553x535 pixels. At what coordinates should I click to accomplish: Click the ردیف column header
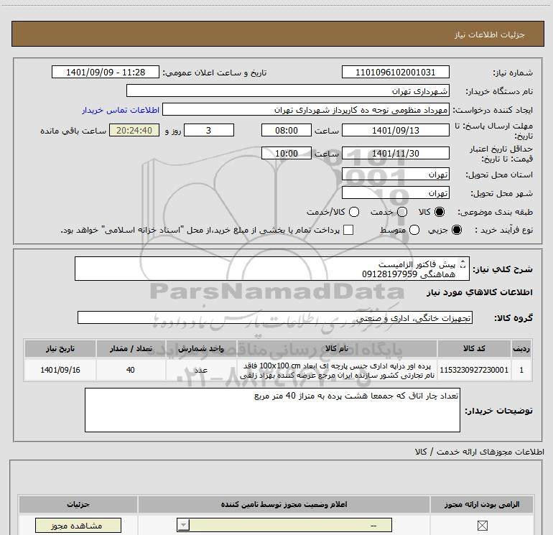click(x=521, y=349)
